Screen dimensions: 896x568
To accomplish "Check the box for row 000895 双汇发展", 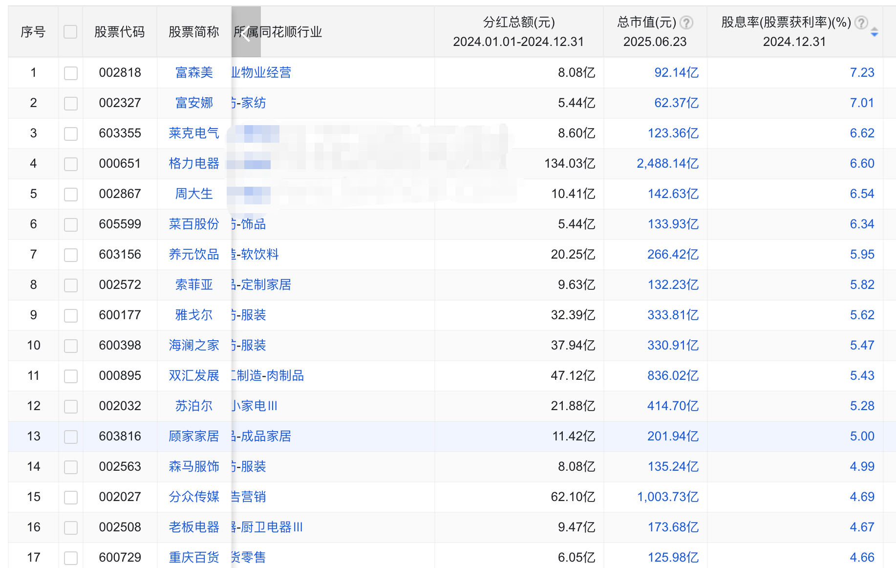I will [71, 376].
